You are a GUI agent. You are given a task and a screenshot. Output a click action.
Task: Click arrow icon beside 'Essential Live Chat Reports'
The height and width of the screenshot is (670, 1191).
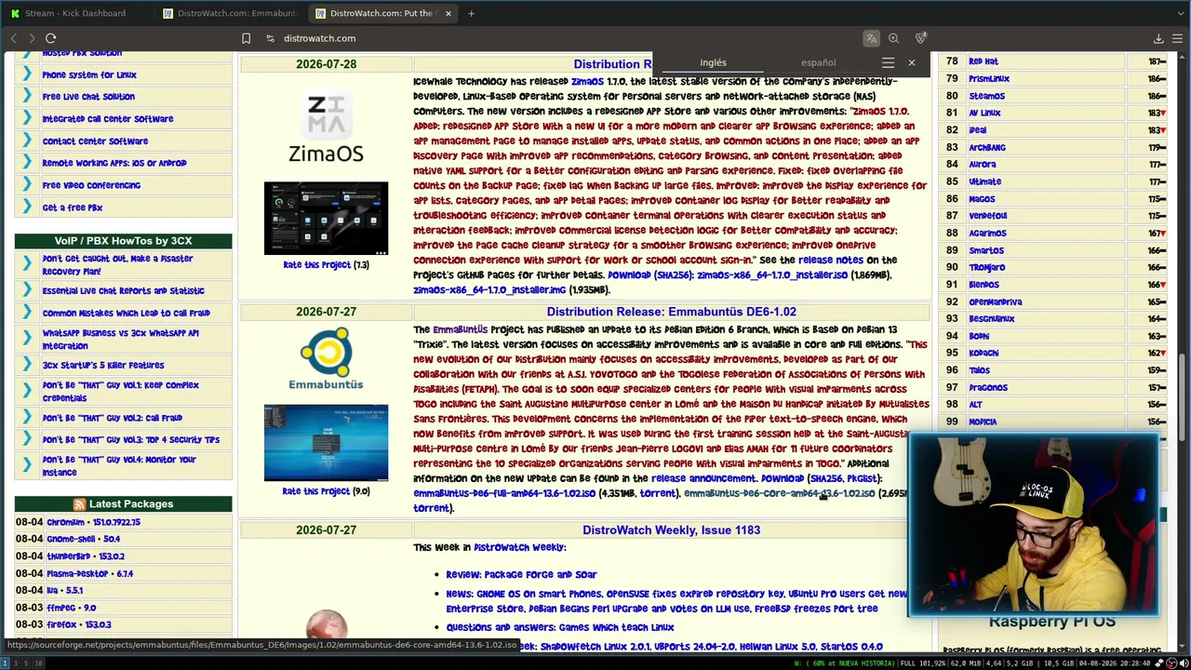pos(27,290)
